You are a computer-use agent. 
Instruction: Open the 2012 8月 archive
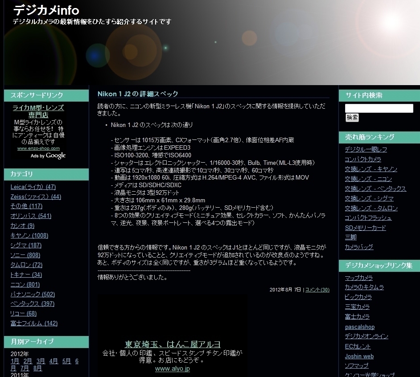point(38,368)
